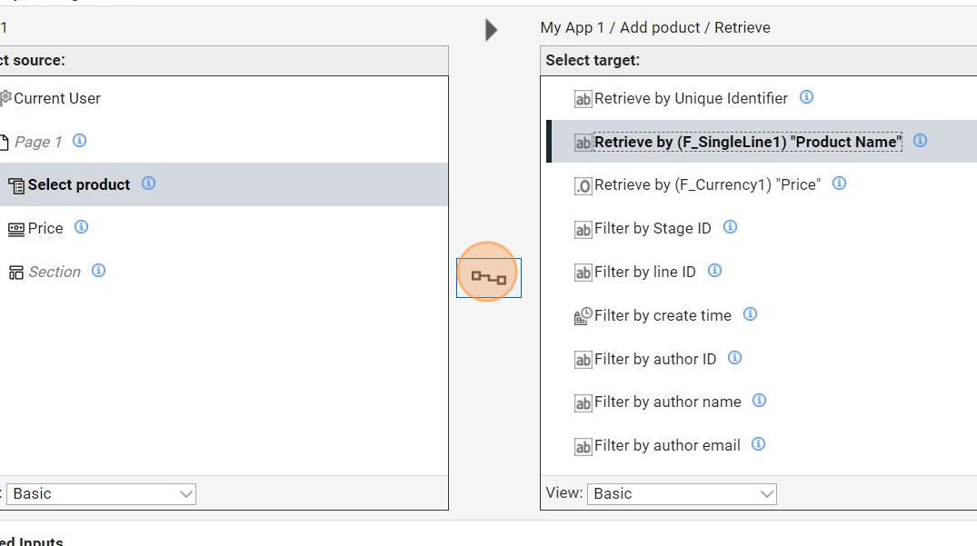This screenshot has width=977, height=546.
Task: Open info for Retrieve by Price target
Action: (839, 184)
